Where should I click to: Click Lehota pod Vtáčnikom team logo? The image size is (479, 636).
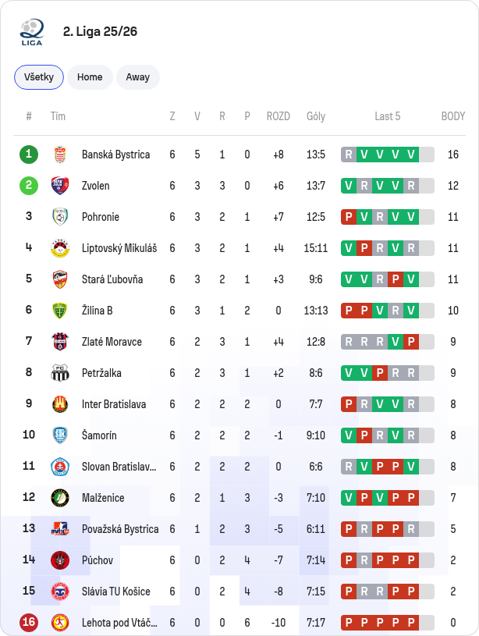tap(60, 623)
